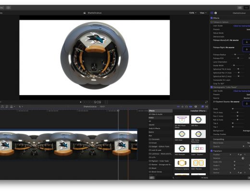The image size is (250, 192).
Task: Click the film icon beside the project title
Action: (85, 13)
